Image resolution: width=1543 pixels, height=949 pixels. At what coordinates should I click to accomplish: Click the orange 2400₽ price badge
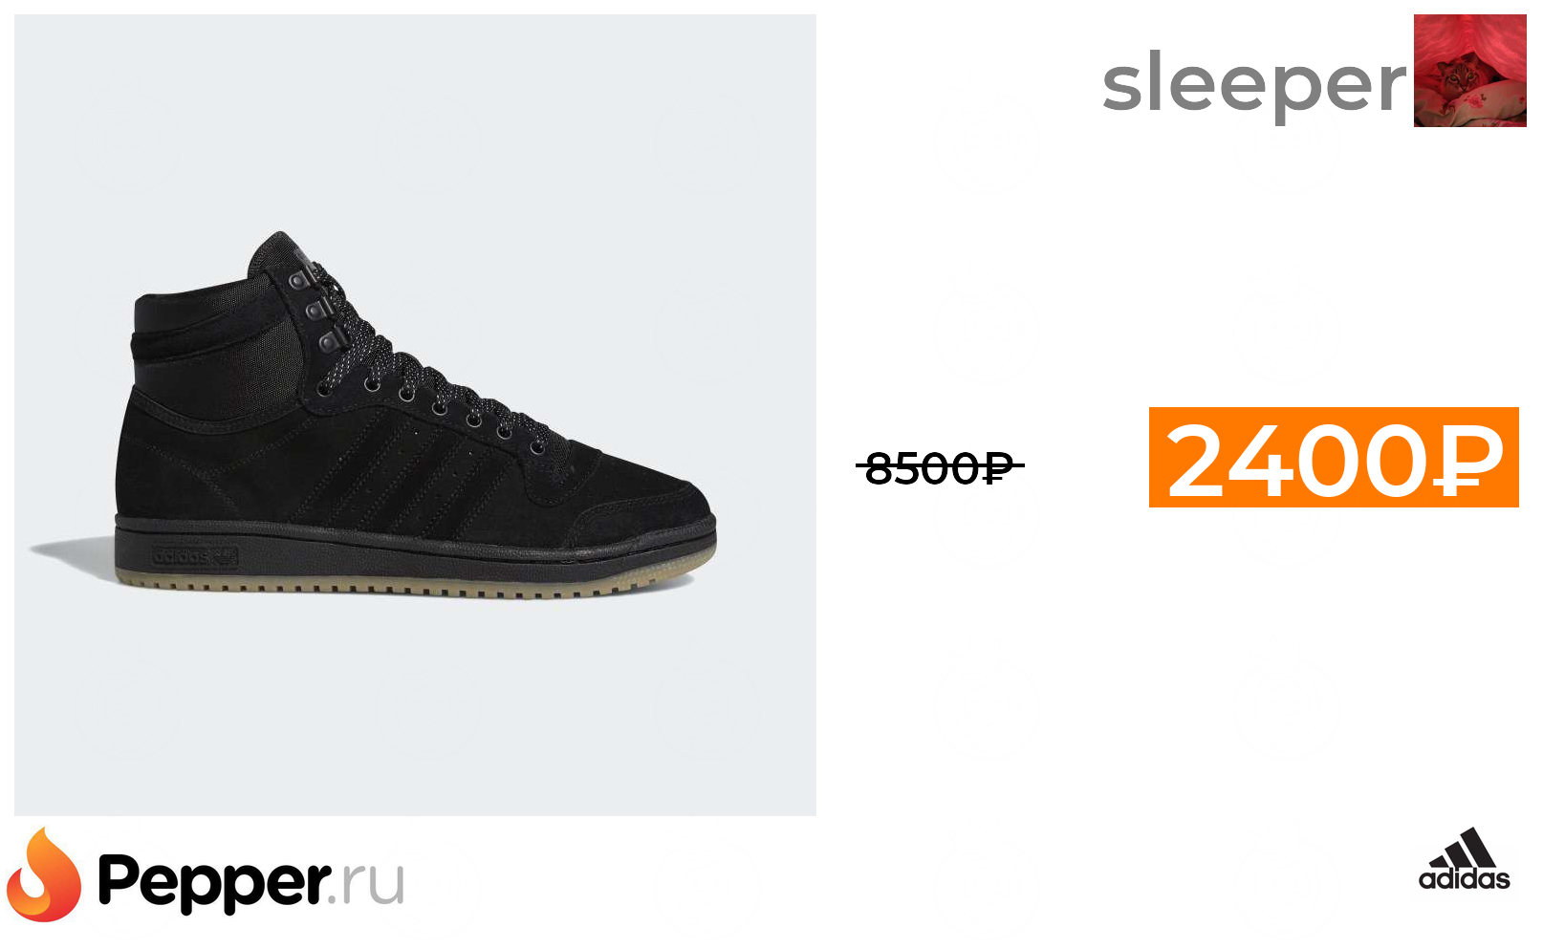(1334, 458)
